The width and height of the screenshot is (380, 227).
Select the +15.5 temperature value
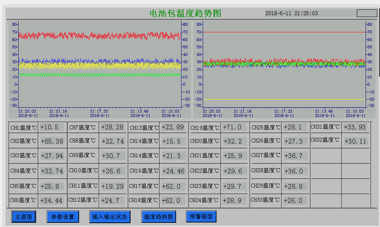[x=173, y=141]
